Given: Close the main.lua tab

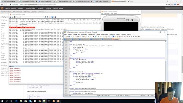Looking at the screenshot, I should [x=119, y=39].
